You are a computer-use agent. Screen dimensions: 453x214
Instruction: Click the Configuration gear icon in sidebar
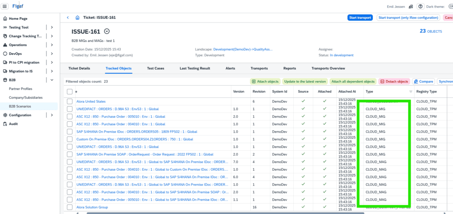pos(5,115)
